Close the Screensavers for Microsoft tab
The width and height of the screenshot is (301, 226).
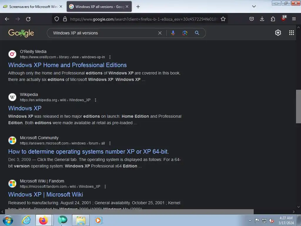pyautogui.click(x=61, y=6)
